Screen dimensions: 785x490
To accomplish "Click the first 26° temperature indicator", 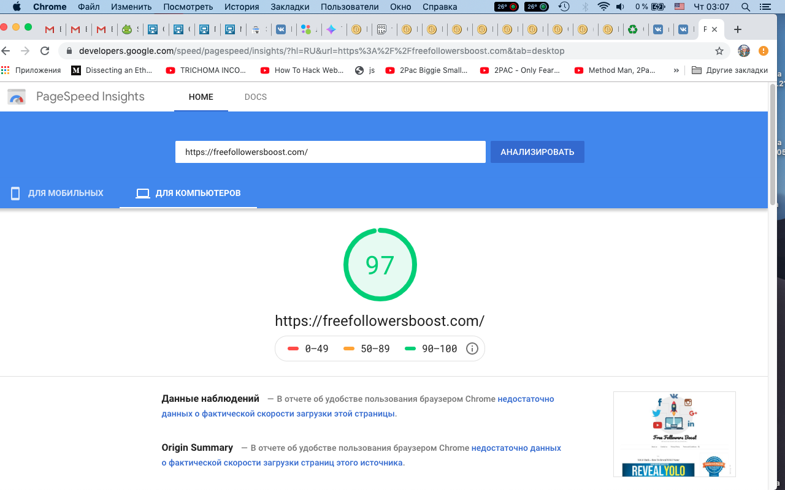I will pos(507,7).
